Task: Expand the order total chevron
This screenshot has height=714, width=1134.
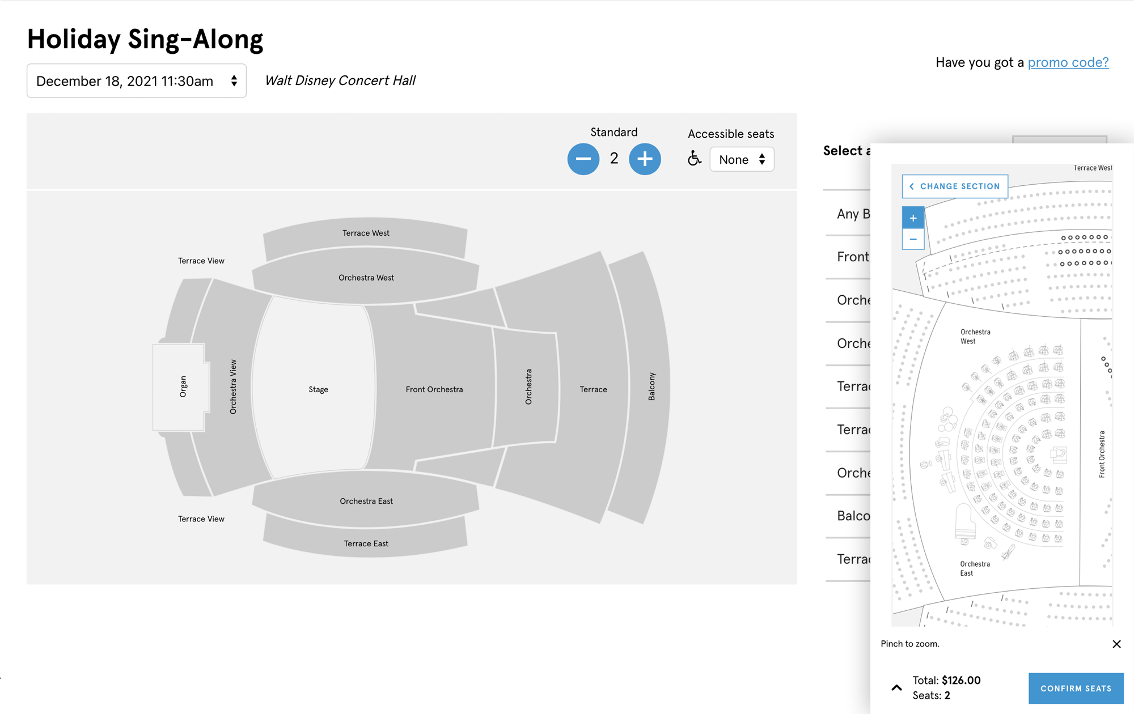Action: pos(896,688)
